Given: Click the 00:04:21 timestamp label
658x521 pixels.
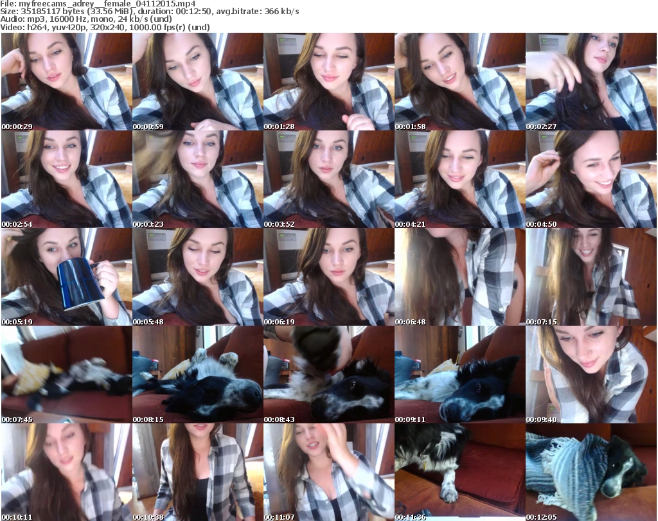Looking at the screenshot, I should 410,224.
